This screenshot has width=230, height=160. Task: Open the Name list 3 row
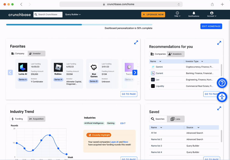pyautogui.click(x=184, y=146)
